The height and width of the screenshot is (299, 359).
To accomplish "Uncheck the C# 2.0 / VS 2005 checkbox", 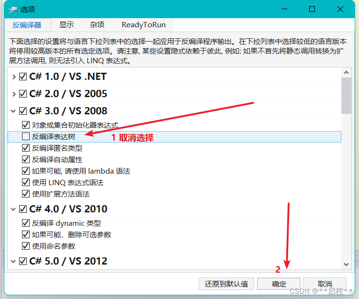I will pyautogui.click(x=23, y=94).
